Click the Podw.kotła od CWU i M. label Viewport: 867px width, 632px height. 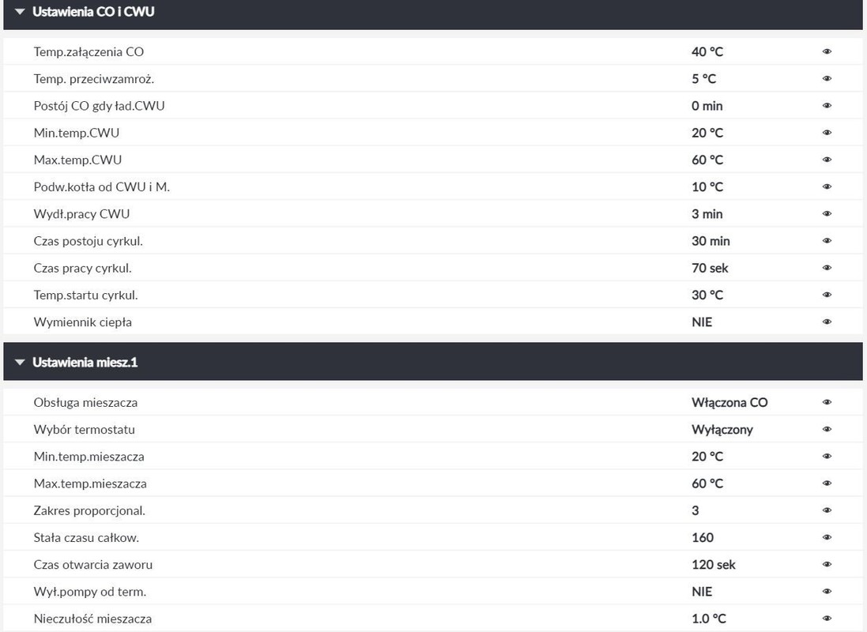coord(102,187)
